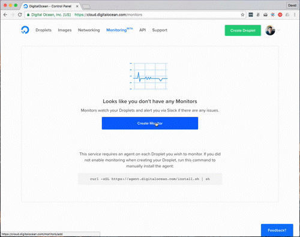Click the red circular extension icon
The image size is (300, 237).
pos(280,14)
